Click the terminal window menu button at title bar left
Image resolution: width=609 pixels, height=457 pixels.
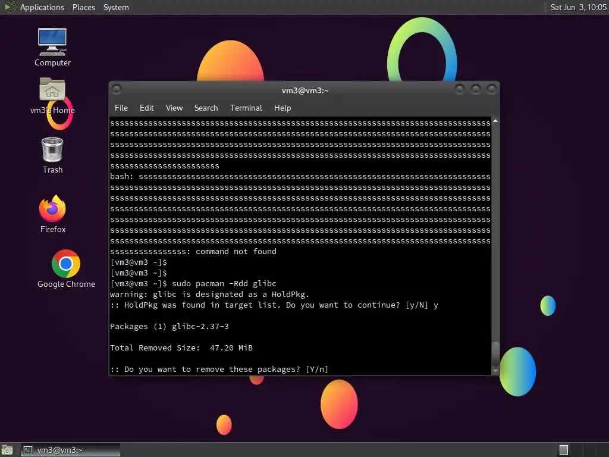pyautogui.click(x=117, y=89)
